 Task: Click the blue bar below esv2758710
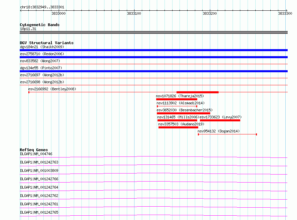(x=154, y=57)
